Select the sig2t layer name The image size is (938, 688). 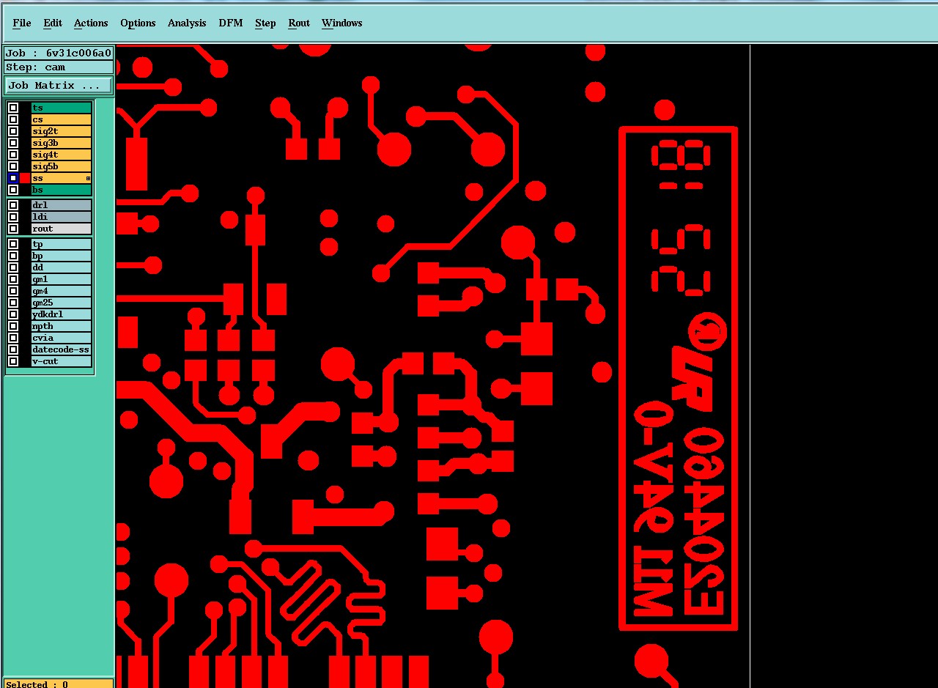[x=62, y=131]
